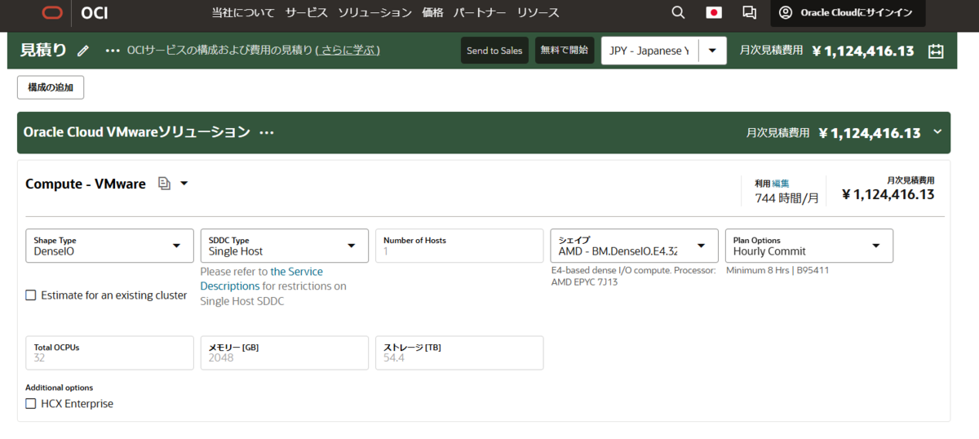This screenshot has height=439, width=979.
Task: Click the Total OCPUs field
Action: [110, 353]
